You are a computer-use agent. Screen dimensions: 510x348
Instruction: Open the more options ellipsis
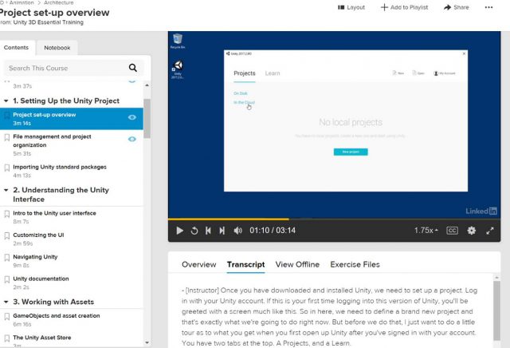[488, 7]
